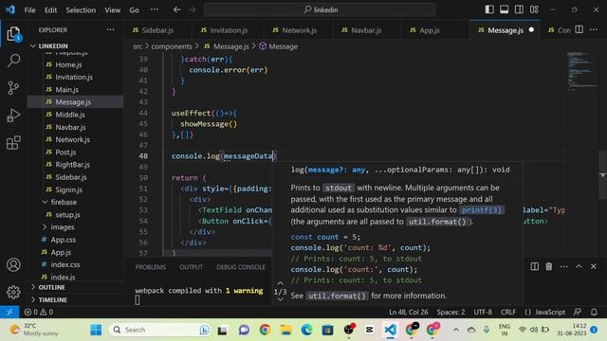Open the Accounts menu icon

[x=13, y=265]
